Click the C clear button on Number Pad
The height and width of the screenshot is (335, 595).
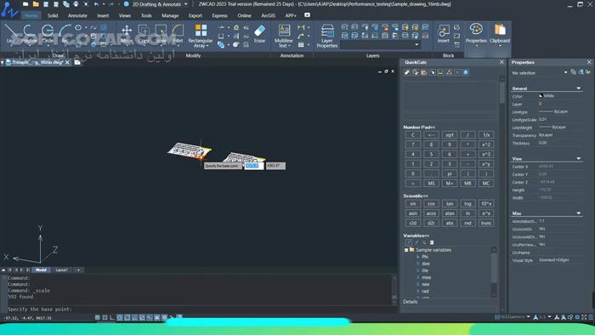413,135
